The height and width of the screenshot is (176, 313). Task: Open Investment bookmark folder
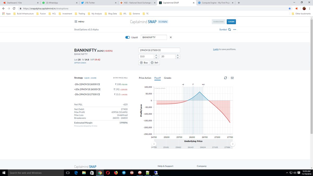pyautogui.click(x=65, y=14)
